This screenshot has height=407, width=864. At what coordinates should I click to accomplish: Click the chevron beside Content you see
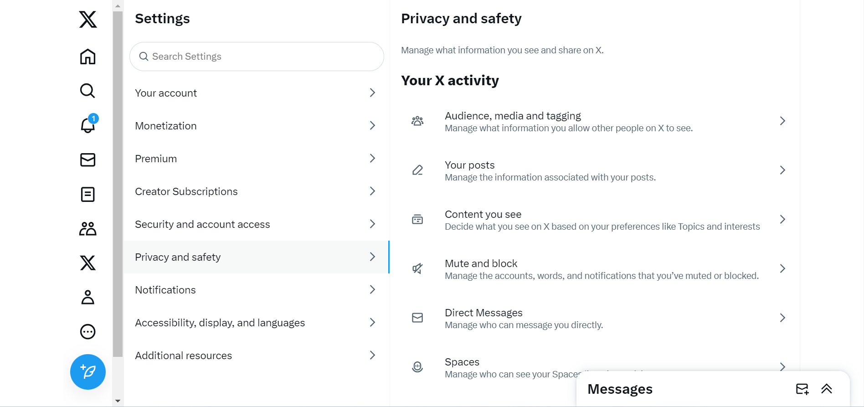coord(782,219)
